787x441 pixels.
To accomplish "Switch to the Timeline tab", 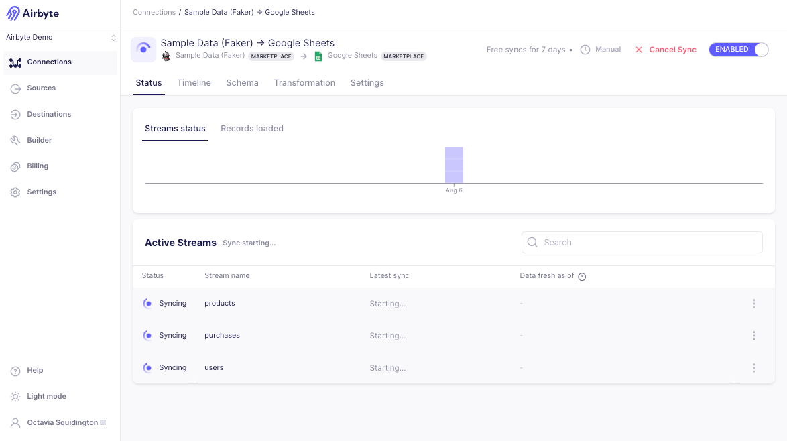I will [x=194, y=82].
